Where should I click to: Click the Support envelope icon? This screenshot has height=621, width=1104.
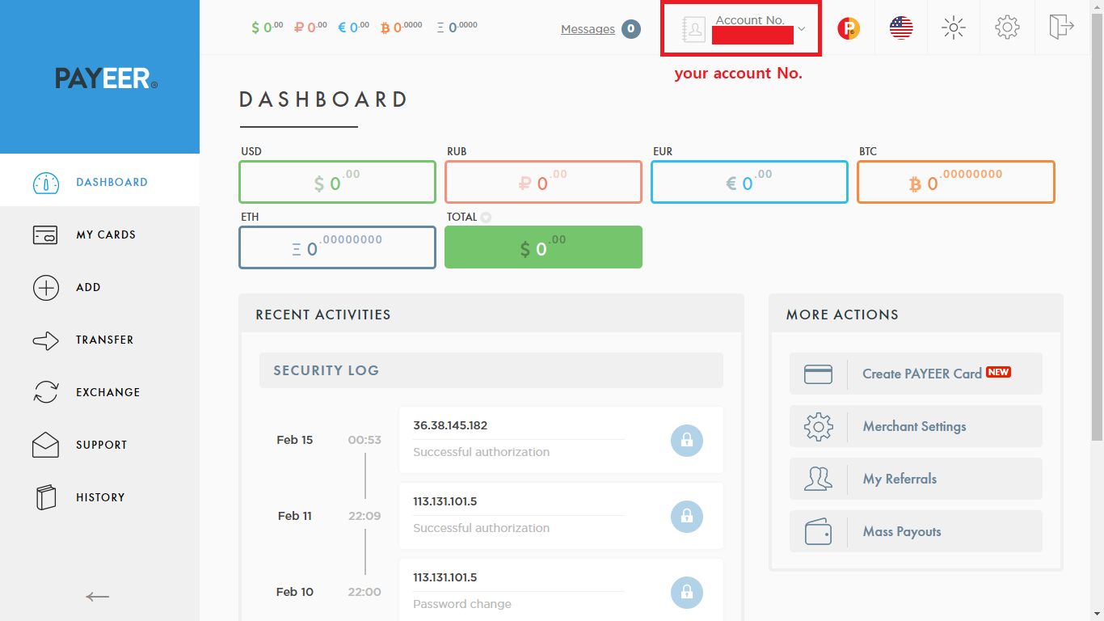(46, 445)
